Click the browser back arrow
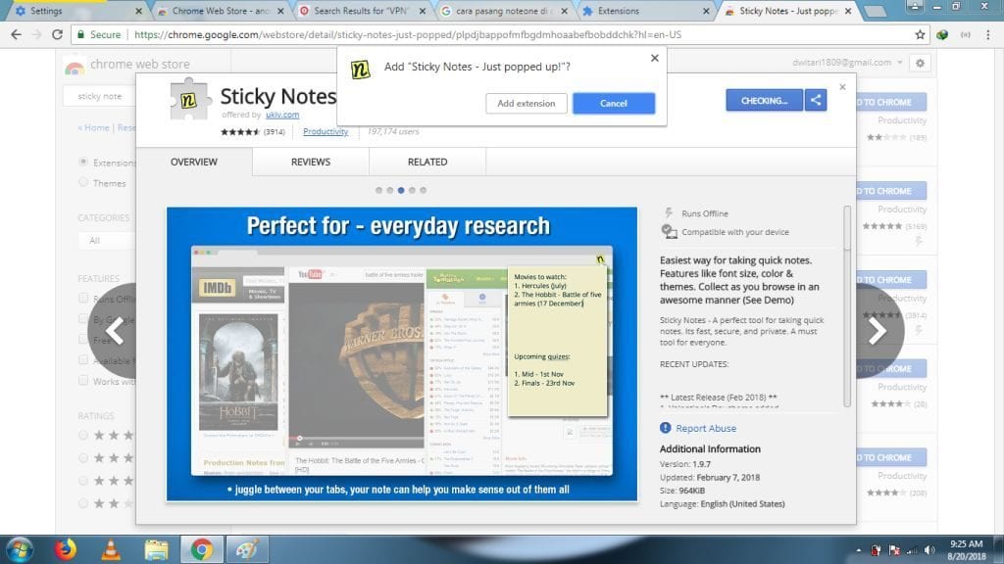 [16, 34]
